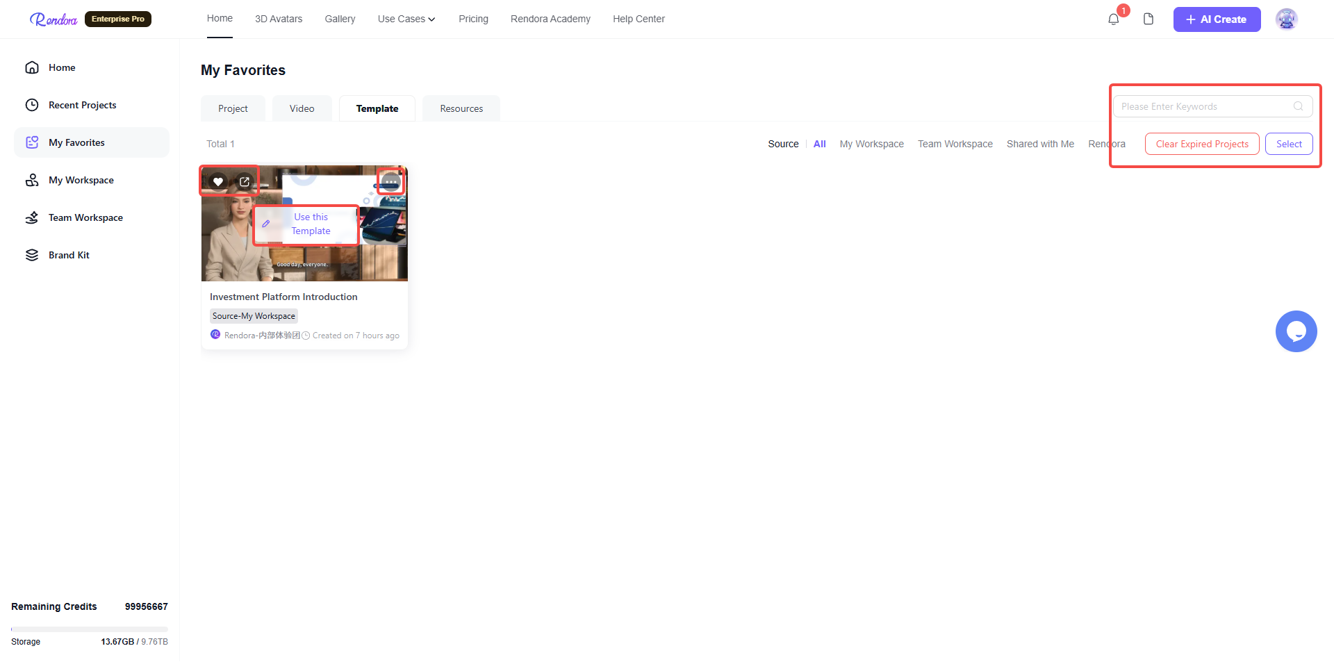Filter source by All
1334x662 pixels.
(x=820, y=144)
